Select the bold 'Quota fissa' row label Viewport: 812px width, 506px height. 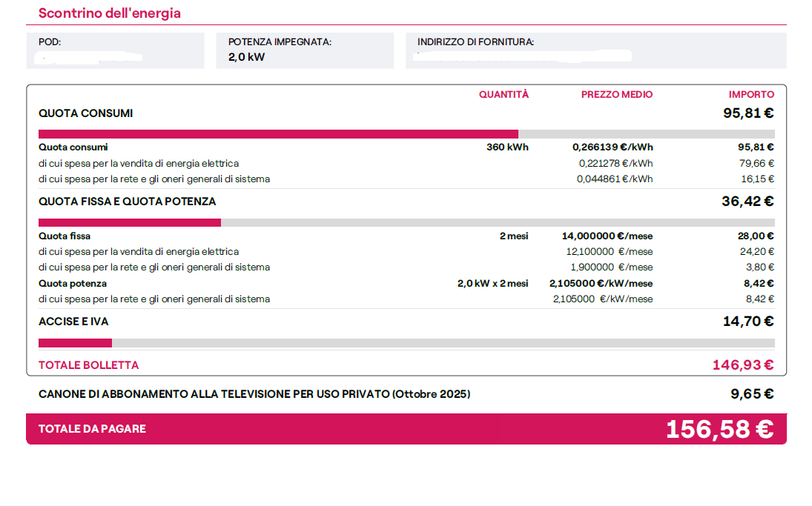(x=65, y=236)
